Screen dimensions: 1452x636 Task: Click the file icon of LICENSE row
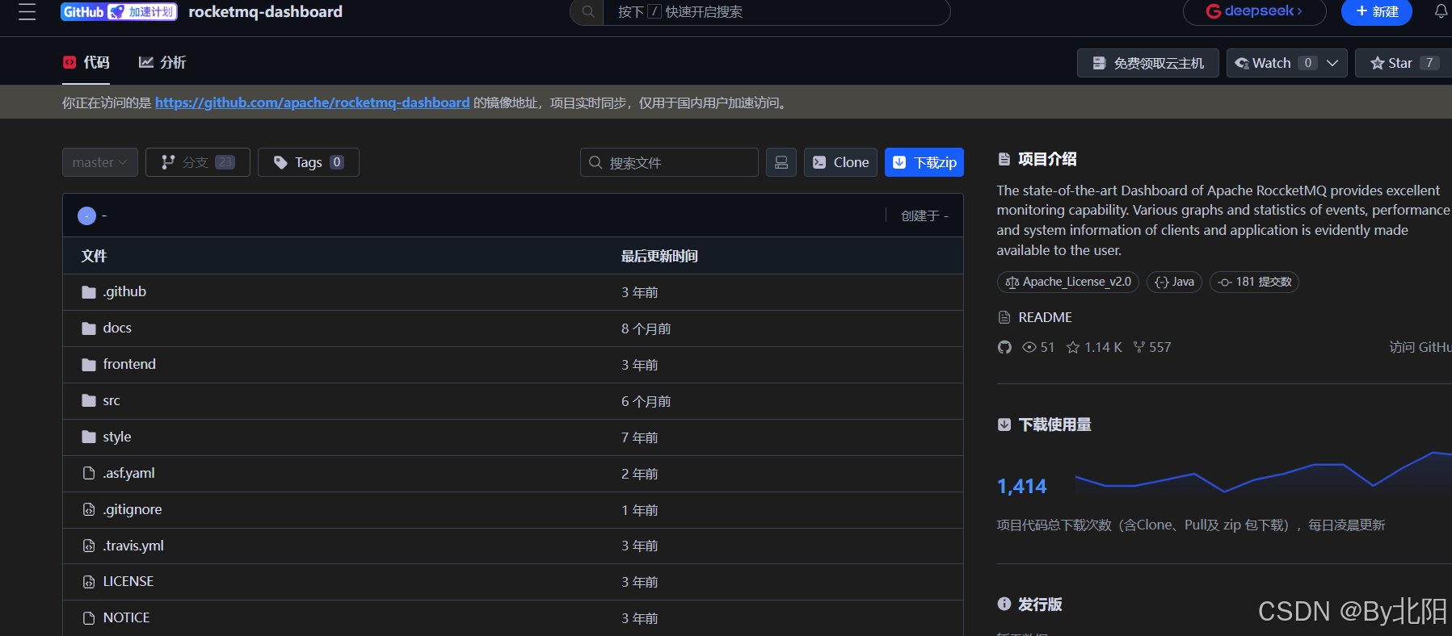(89, 581)
